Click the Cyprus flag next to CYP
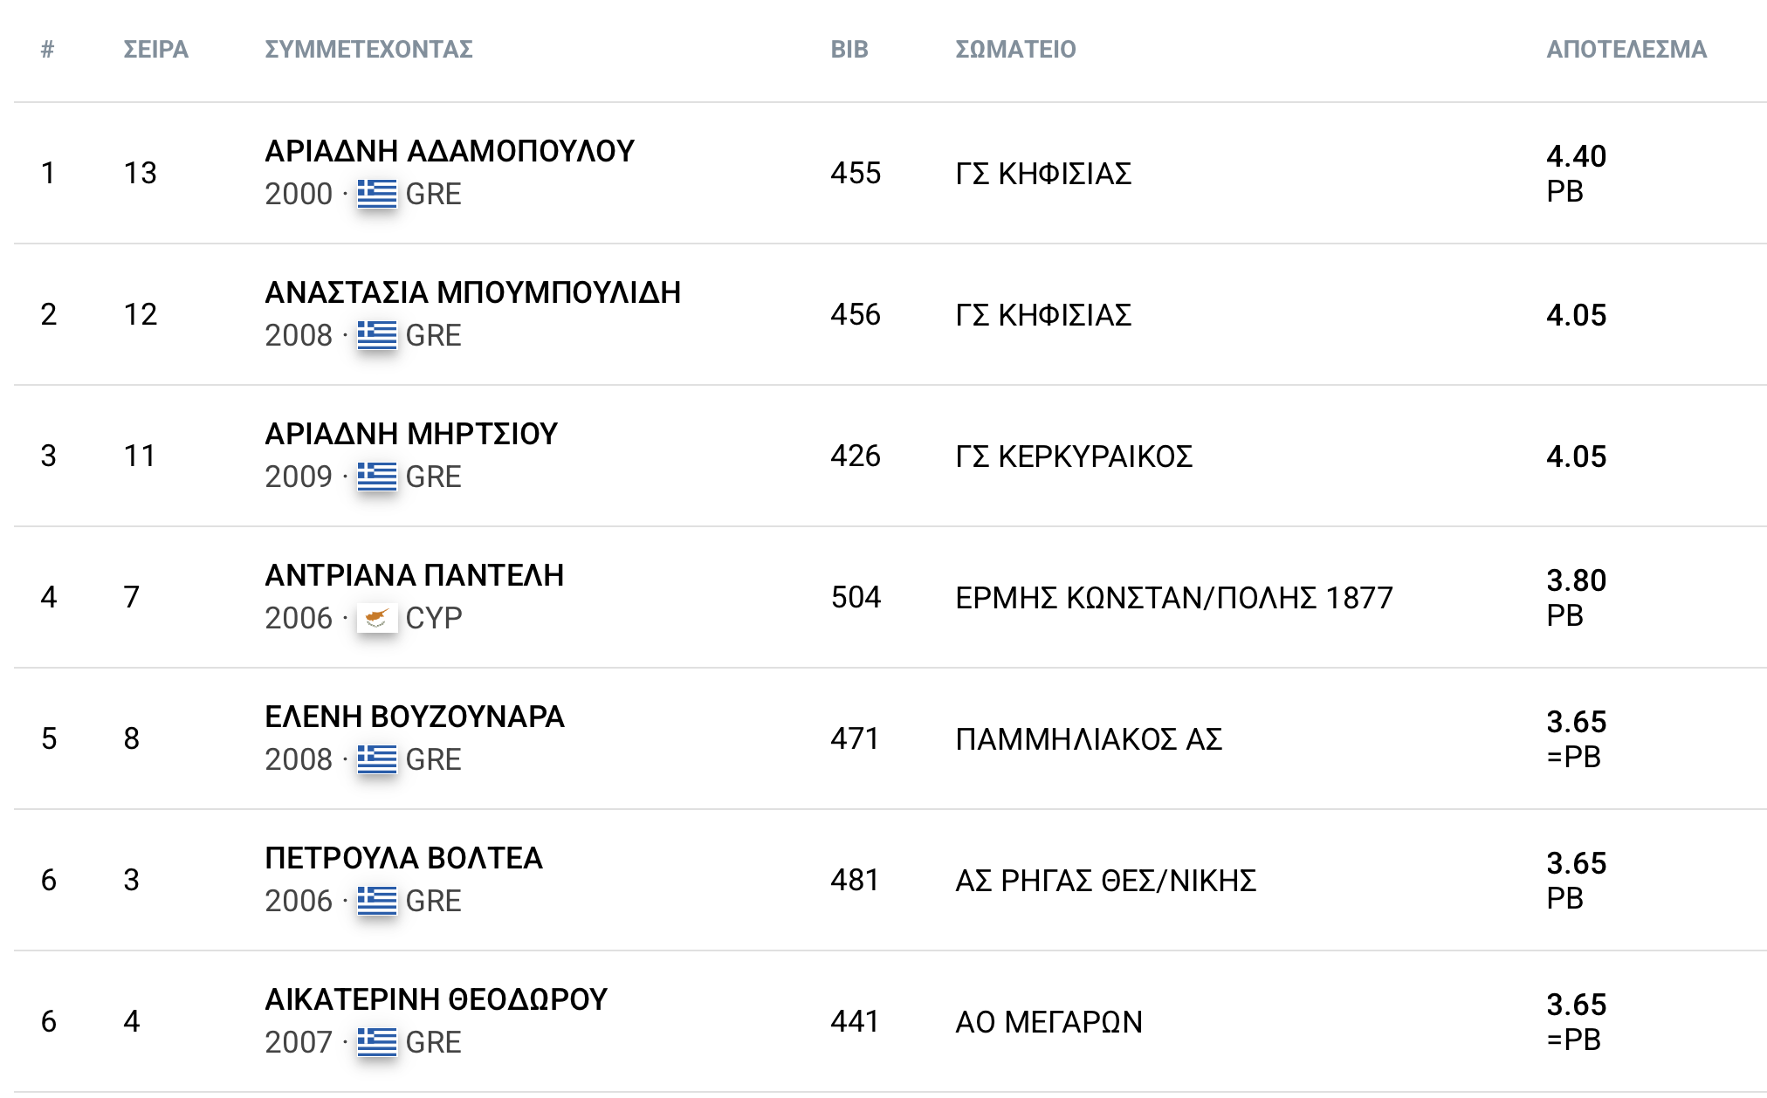1767x1098 pixels. tap(377, 618)
